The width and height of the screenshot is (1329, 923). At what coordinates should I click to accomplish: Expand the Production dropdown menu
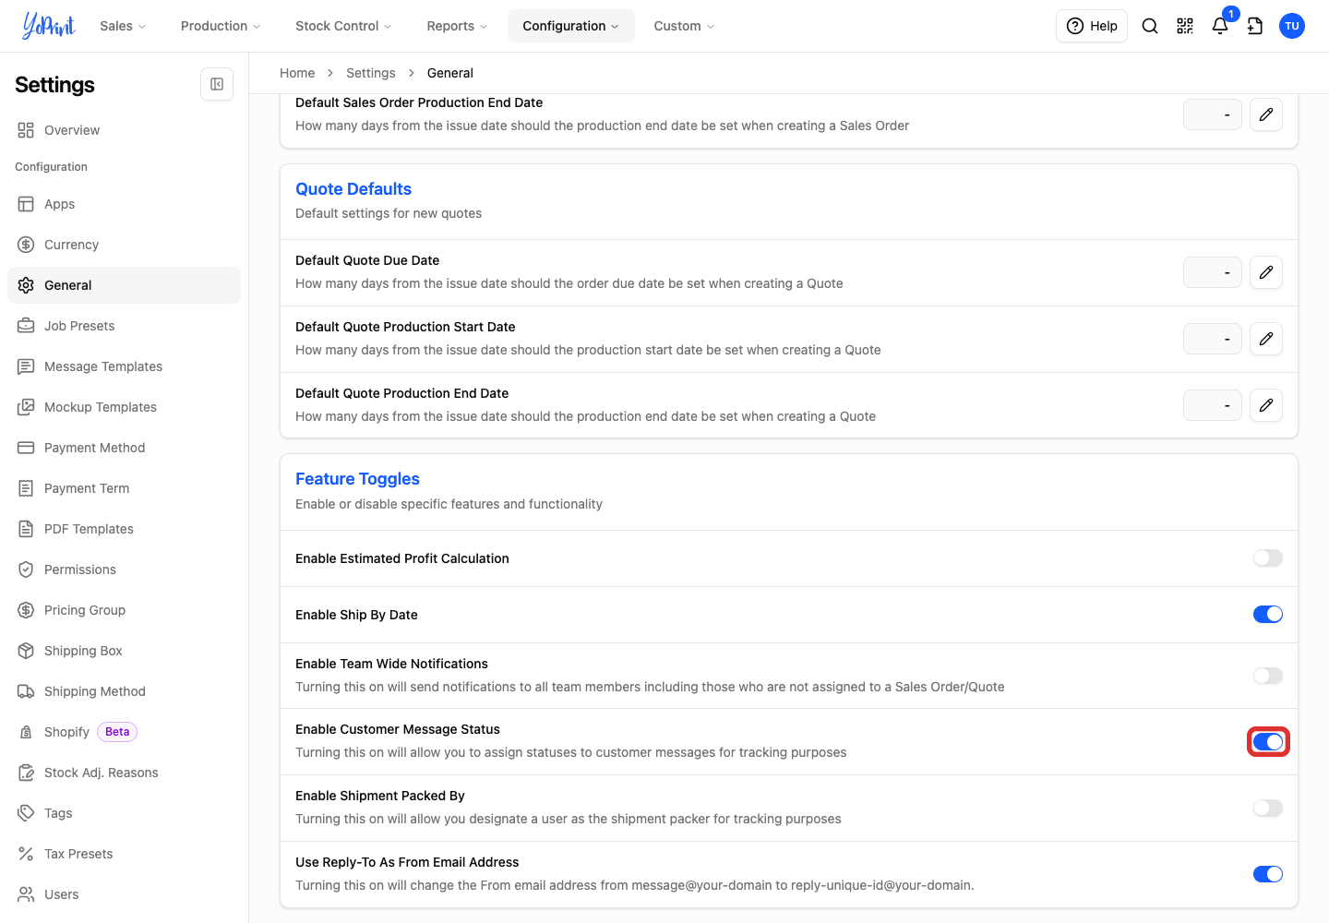(221, 26)
